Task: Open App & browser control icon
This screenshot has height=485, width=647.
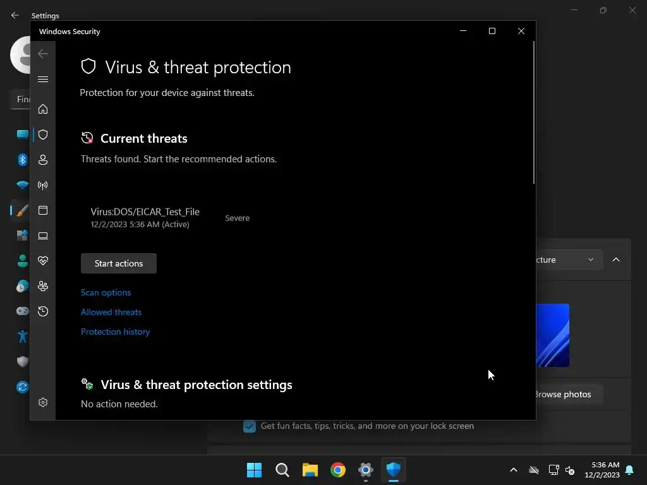Action: coord(43,210)
